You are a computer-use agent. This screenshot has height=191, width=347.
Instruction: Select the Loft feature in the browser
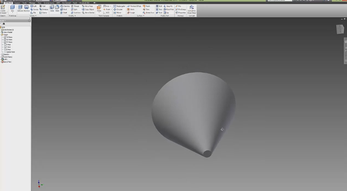5,59
